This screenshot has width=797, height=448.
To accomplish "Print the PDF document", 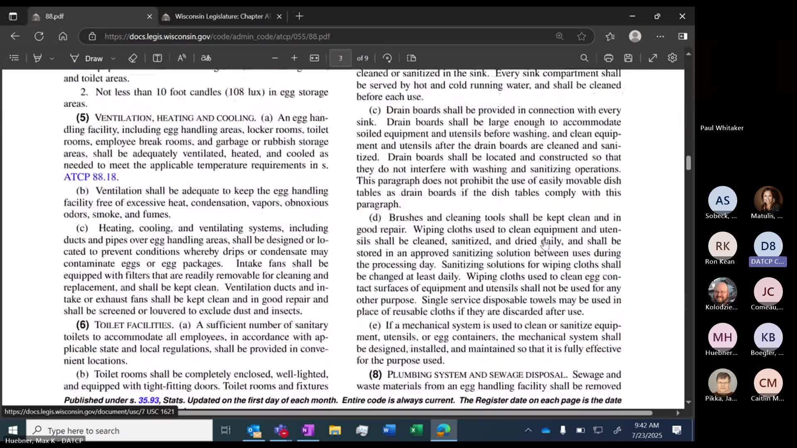I will pyautogui.click(x=609, y=58).
